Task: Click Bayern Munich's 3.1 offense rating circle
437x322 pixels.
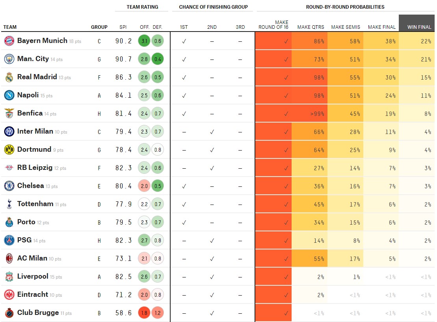Action: coord(144,41)
